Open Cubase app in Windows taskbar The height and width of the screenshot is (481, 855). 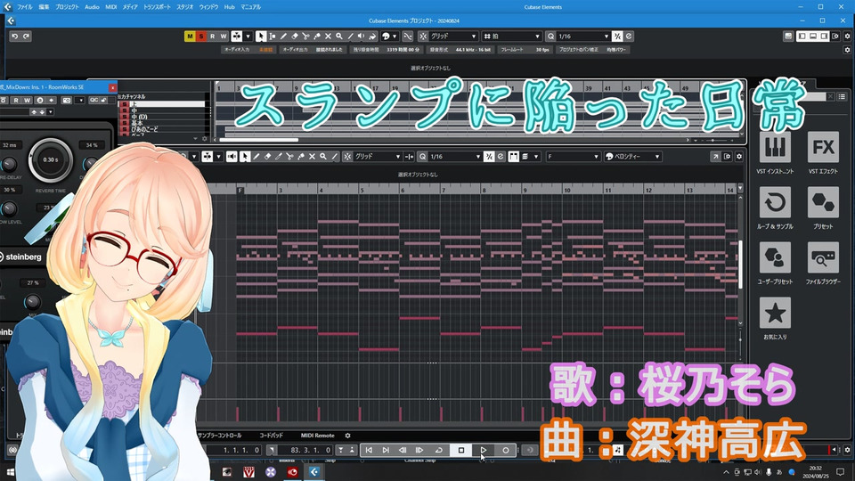point(314,472)
